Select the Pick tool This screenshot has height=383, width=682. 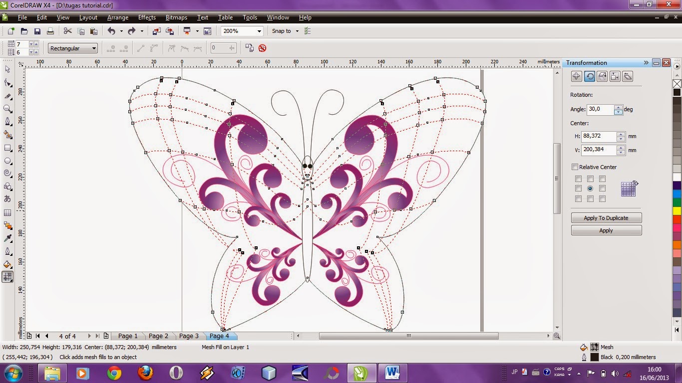(x=7, y=69)
